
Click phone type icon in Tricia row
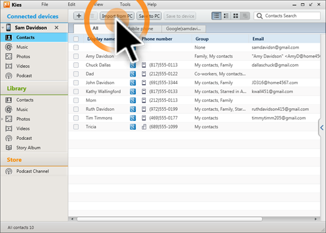coord(144,127)
